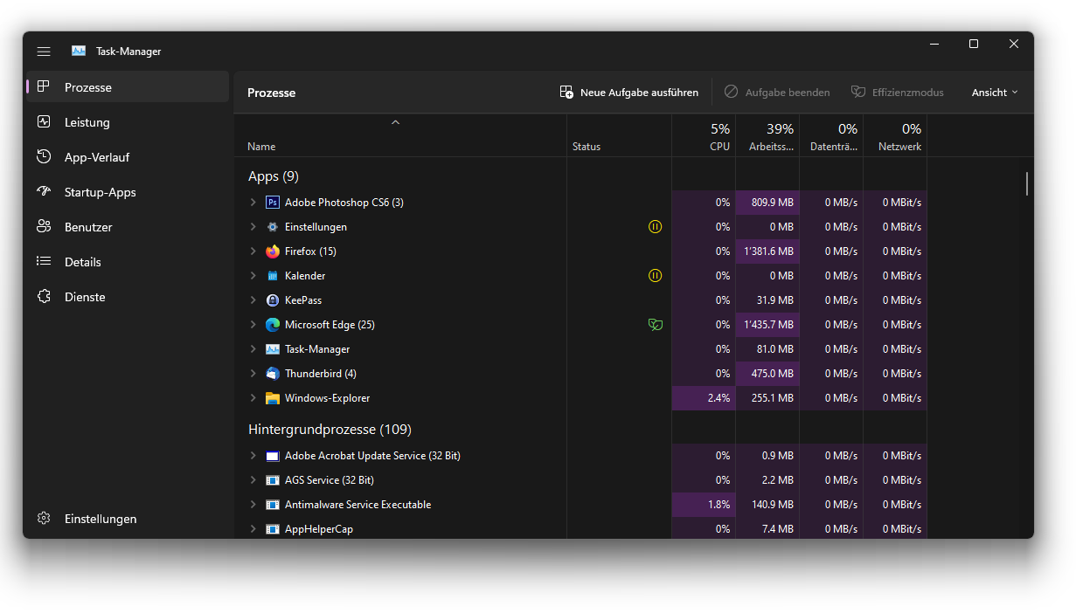Click the Antimalware Service Executable icon
Screen dimensions: 1076x613
pos(273,505)
